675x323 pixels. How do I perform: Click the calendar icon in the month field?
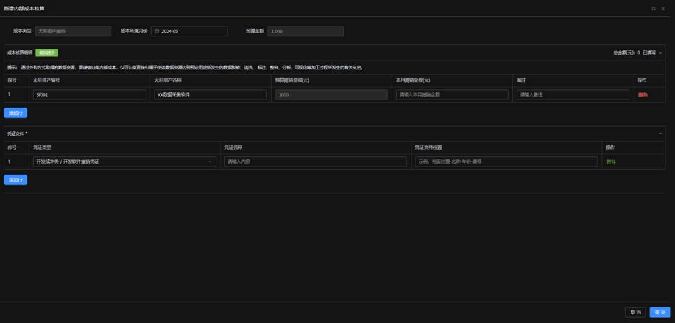coord(157,31)
